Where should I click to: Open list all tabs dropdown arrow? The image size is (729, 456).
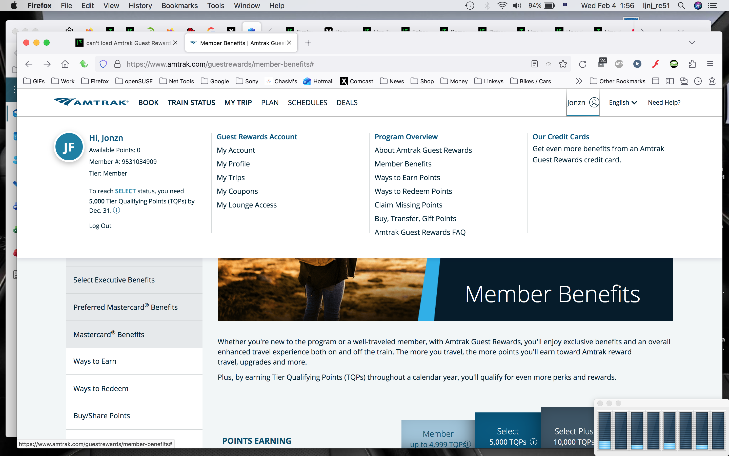[692, 43]
